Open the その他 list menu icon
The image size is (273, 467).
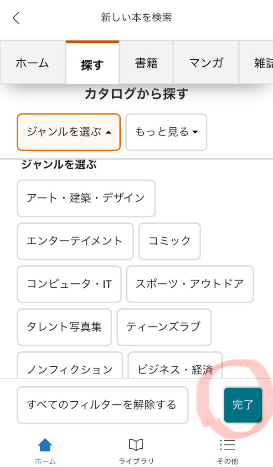[227, 445]
